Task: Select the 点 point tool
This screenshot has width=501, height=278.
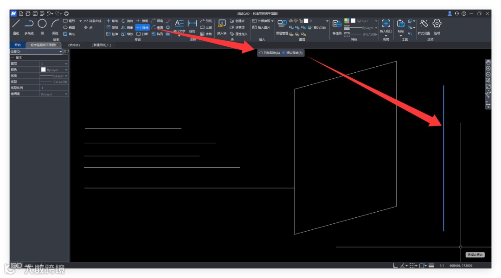Action: pyautogui.click(x=88, y=27)
